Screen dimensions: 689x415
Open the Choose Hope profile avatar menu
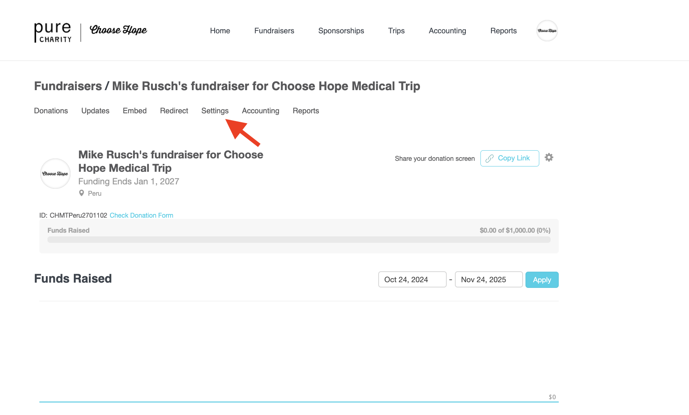point(547,31)
